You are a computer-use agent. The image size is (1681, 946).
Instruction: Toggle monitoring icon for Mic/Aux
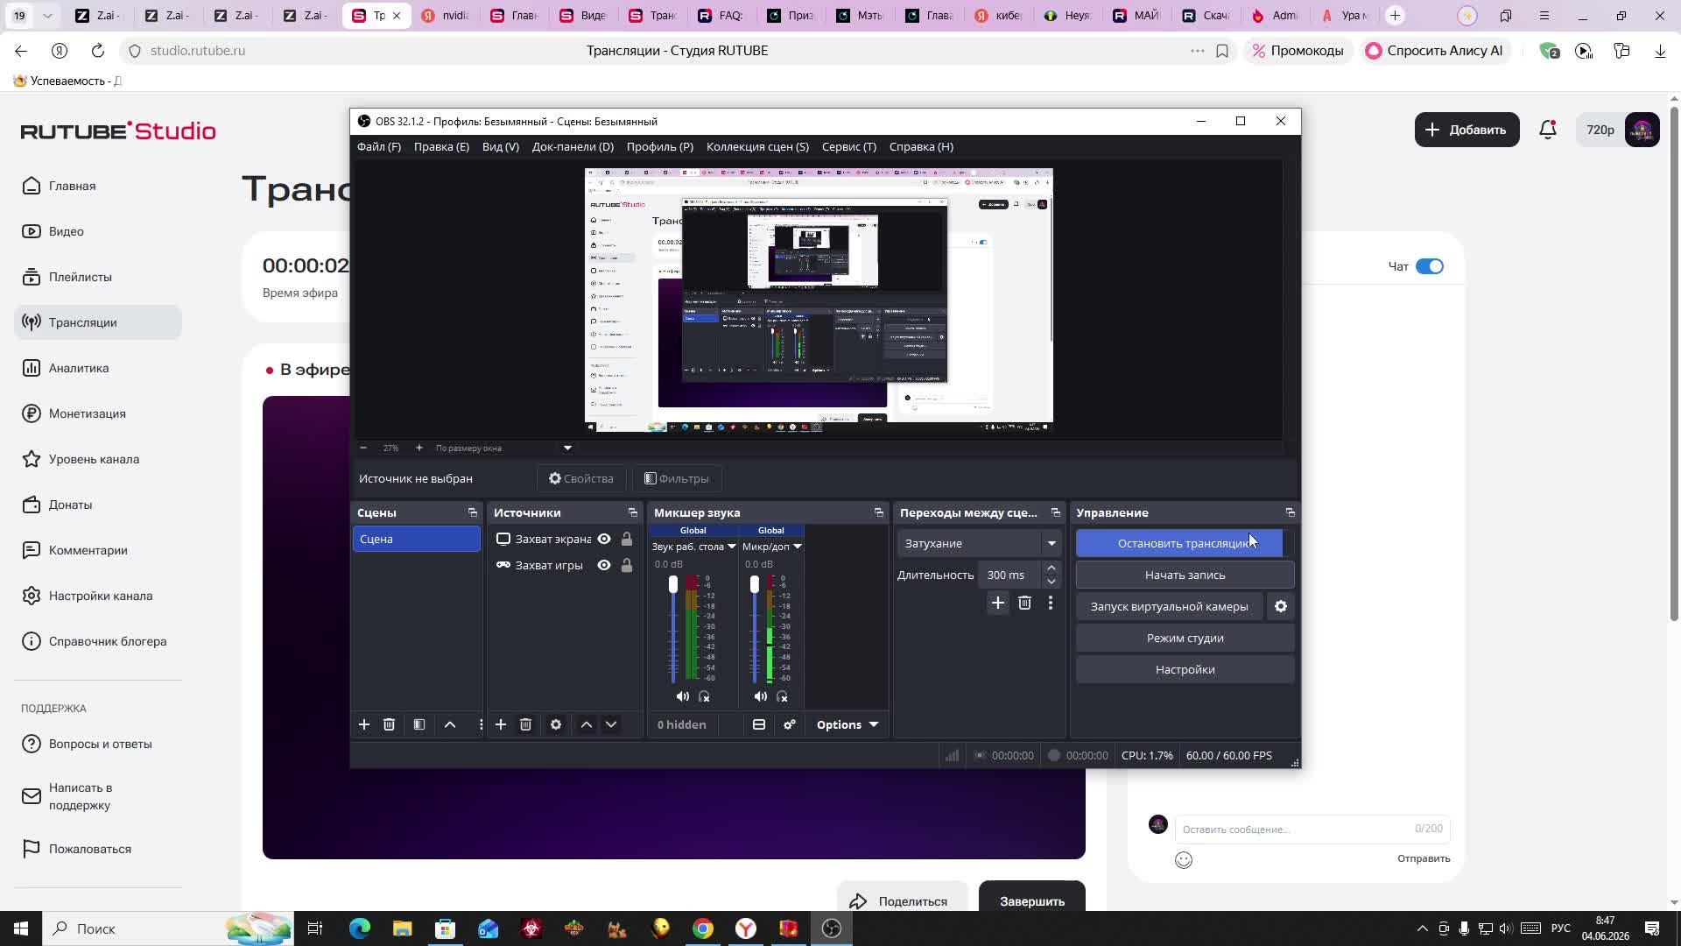point(782,696)
